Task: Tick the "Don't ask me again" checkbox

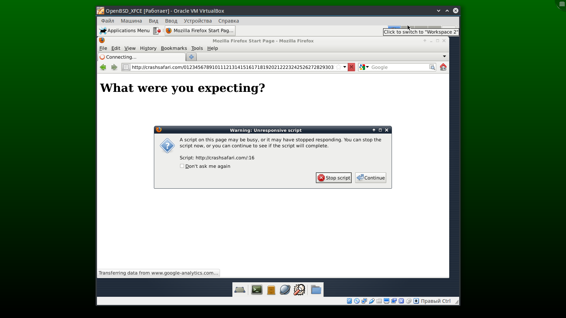Action: [182, 166]
